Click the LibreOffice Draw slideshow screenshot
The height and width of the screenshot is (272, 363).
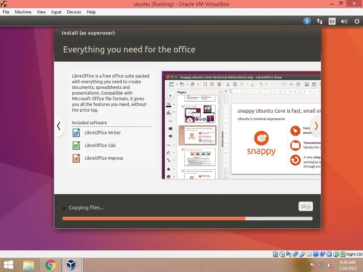click(241, 125)
